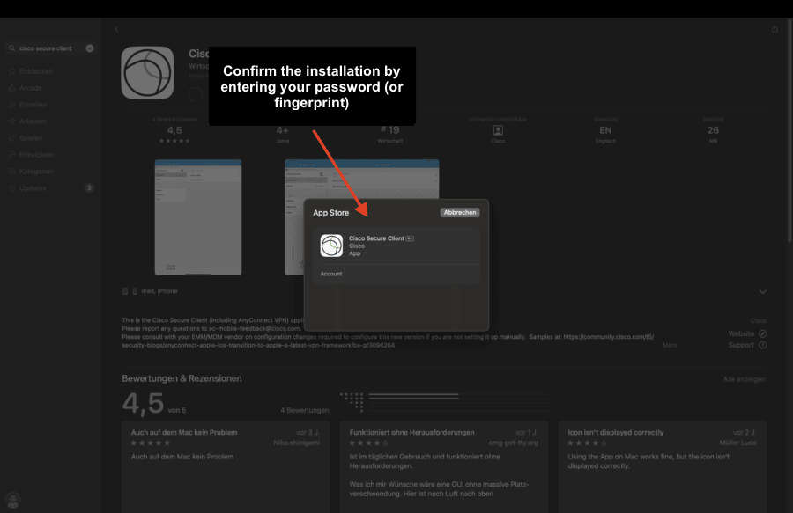Click the window's vertical scrollbar

pos(790,131)
